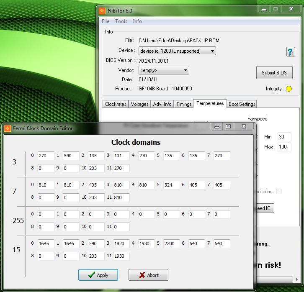This screenshot has width=304, height=292.
Task: Open the Info menu
Action: click(x=137, y=21)
